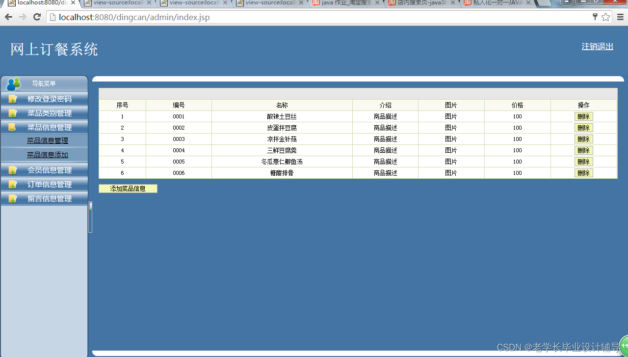Click the folder icon beside 修改登录密码
This screenshot has width=628, height=357.
point(13,99)
